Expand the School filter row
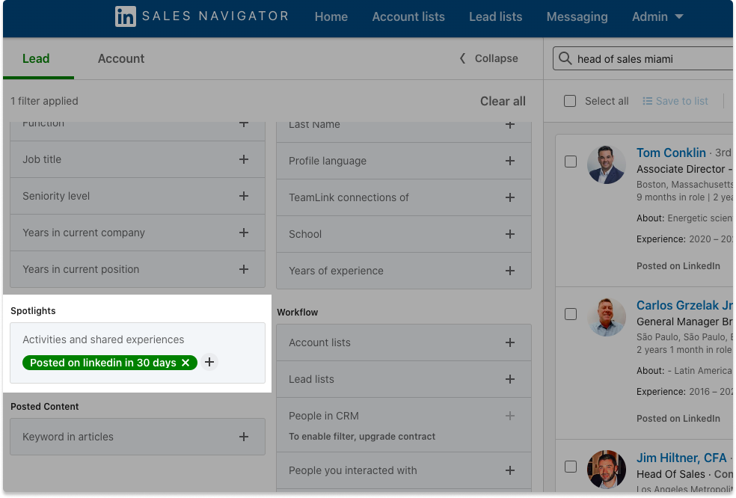 pos(404,234)
